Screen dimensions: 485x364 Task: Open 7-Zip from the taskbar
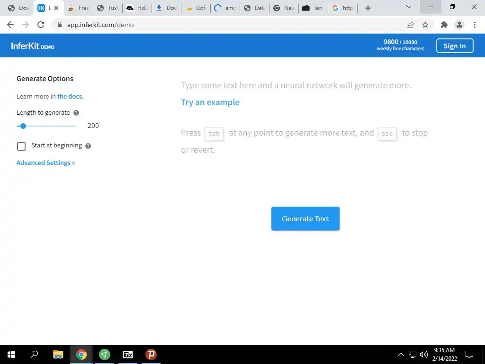(128, 355)
